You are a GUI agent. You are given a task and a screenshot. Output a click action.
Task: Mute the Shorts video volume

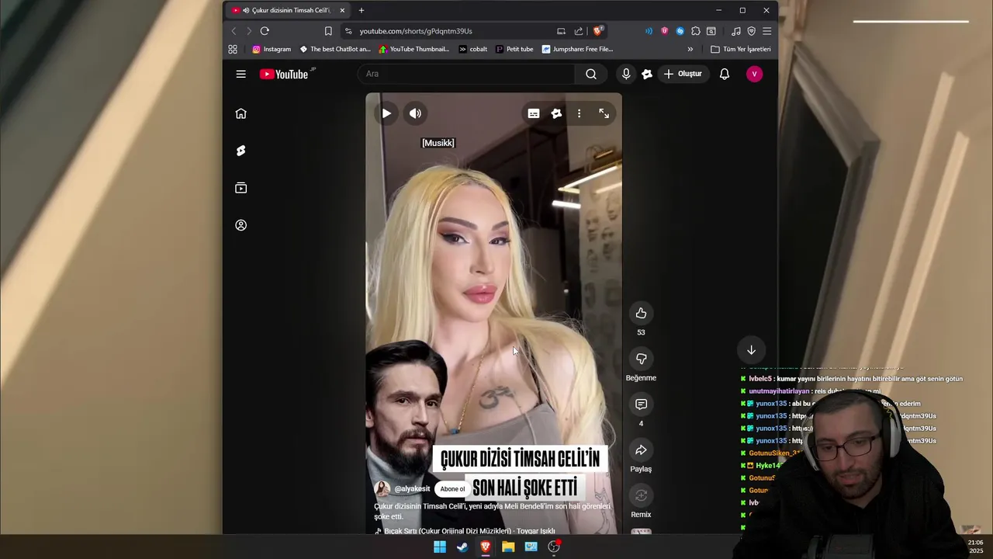tap(416, 113)
